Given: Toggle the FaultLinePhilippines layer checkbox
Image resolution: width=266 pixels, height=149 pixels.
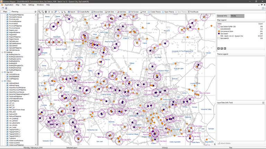Looking at the screenshot, I should point(7,97).
